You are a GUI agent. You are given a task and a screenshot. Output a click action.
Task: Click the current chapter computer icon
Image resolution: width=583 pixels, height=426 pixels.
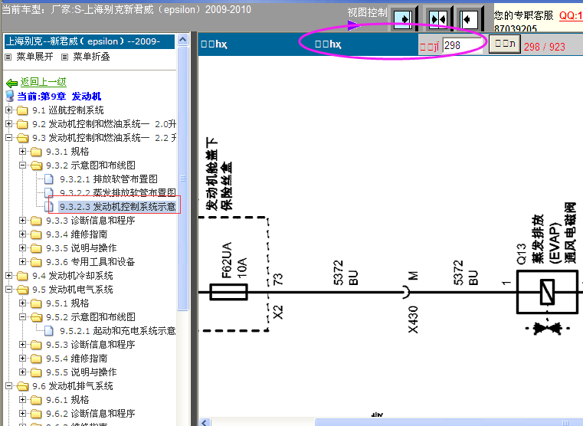tap(10, 96)
